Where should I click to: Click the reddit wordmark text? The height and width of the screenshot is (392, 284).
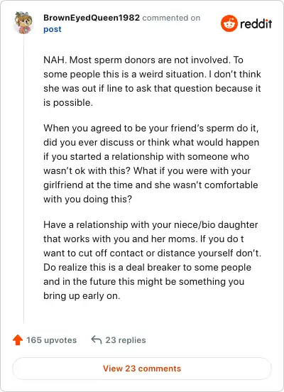pyautogui.click(x=256, y=23)
